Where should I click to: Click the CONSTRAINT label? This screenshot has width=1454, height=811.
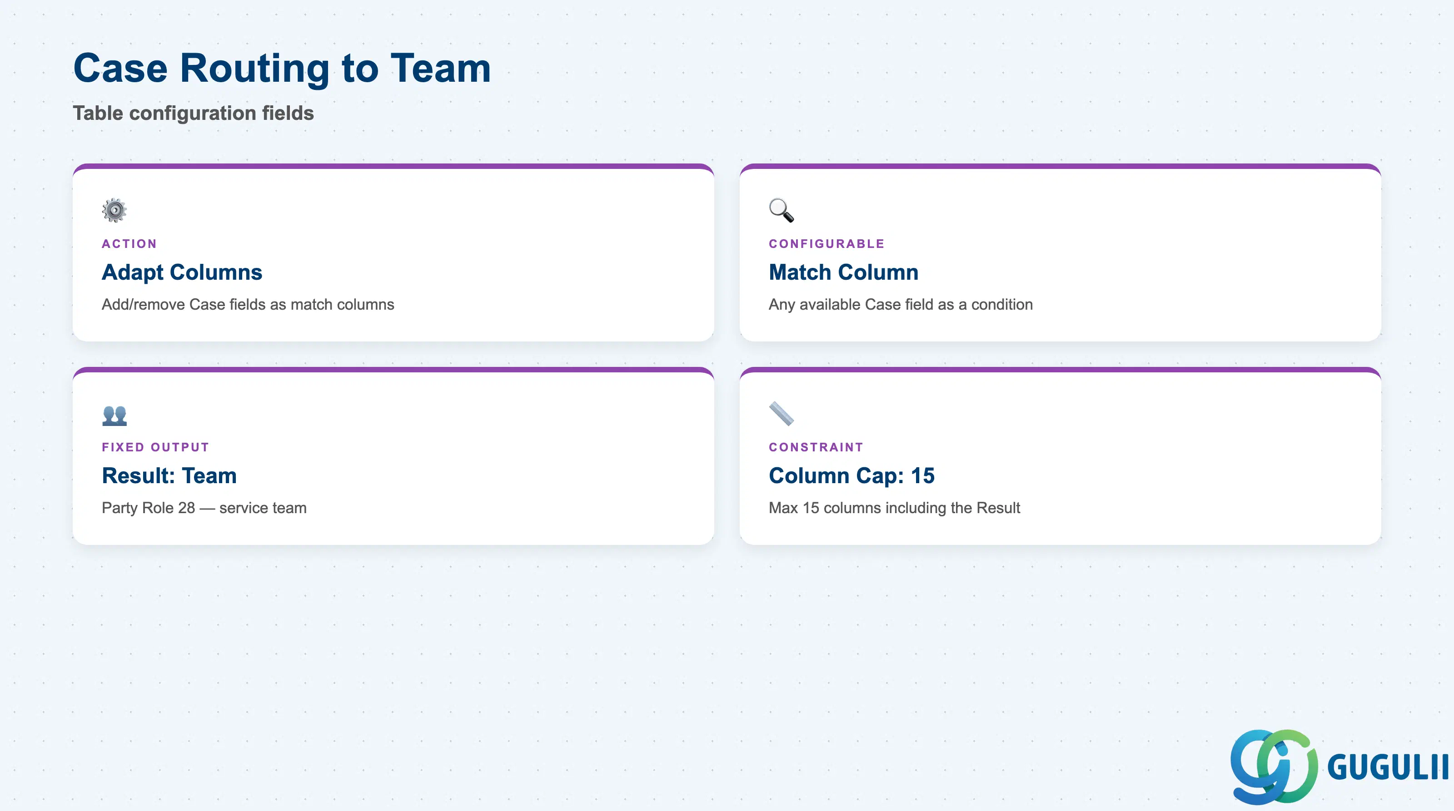pyautogui.click(x=816, y=447)
